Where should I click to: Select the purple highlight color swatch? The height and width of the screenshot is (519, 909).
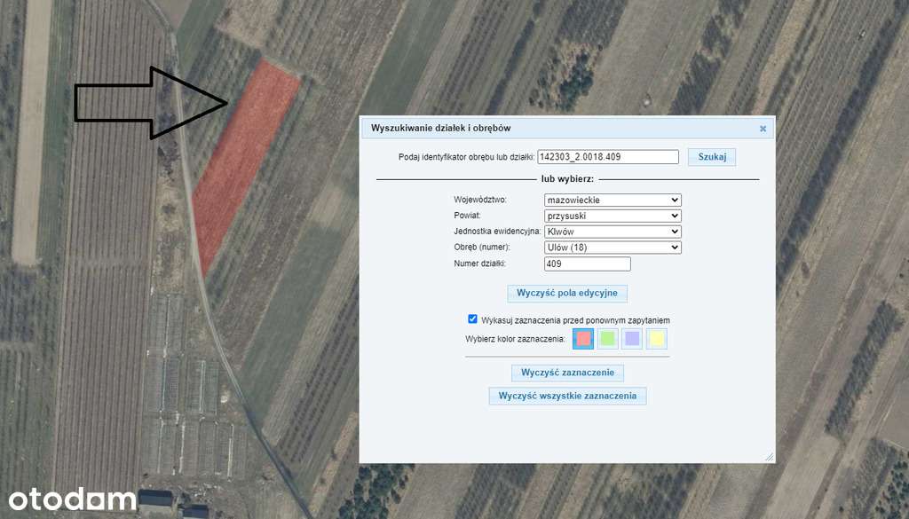[632, 339]
